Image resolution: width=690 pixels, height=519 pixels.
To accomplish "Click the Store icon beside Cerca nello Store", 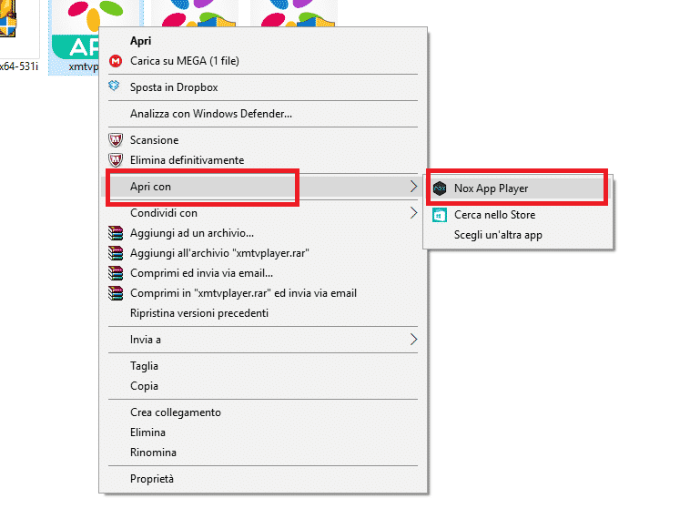I will 440,215.
